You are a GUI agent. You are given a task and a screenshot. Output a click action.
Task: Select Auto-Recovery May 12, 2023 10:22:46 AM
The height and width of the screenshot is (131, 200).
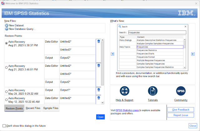(x=6, y=100)
